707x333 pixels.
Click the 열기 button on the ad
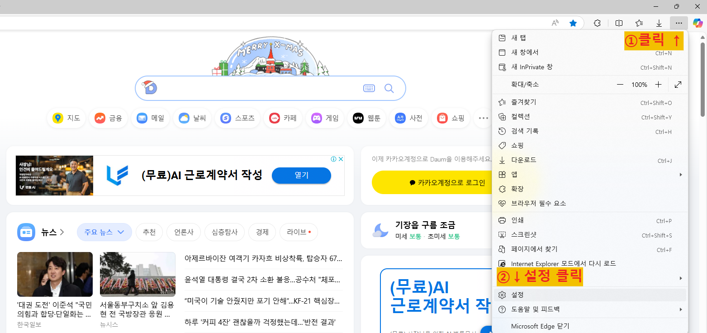point(301,176)
